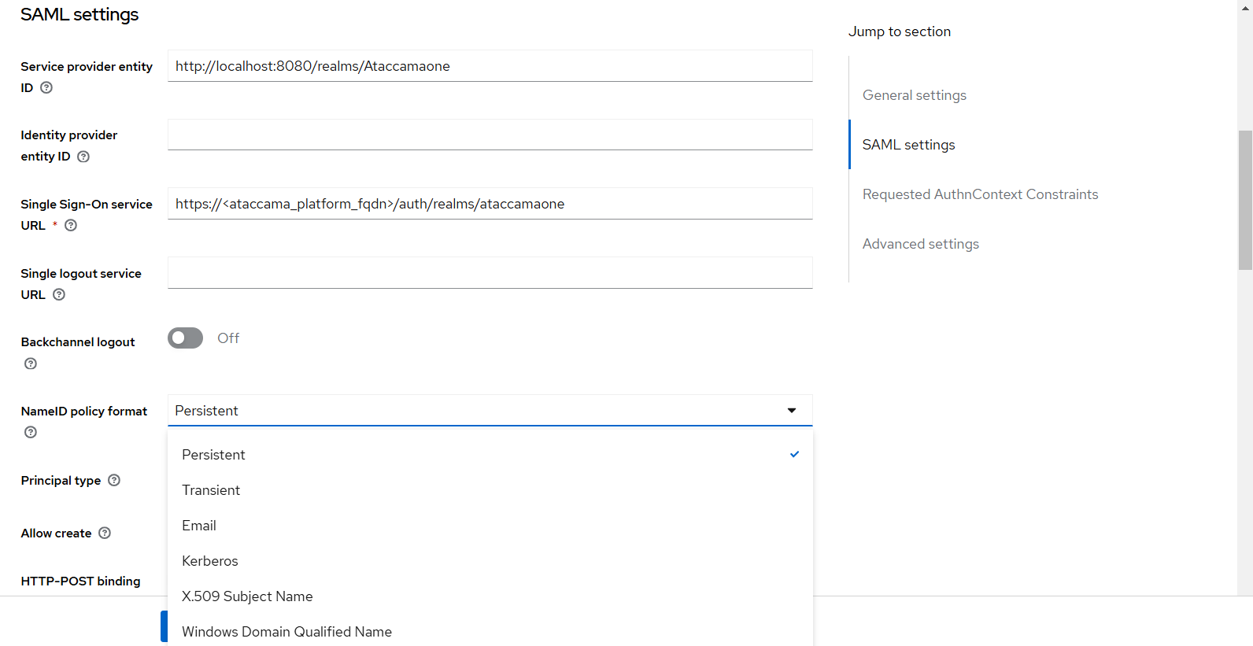Collapse the NameID policy format dropdown

791,411
